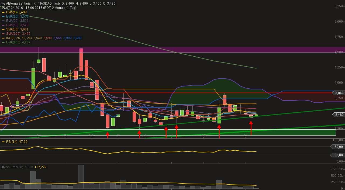Click the purple Ichimoku value 3,565
The width and height of the screenshot is (345, 190).
tap(58, 38)
